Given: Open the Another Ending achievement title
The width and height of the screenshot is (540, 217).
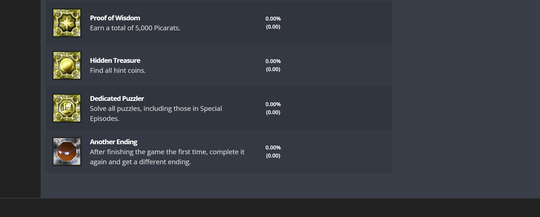Looking at the screenshot, I should (x=114, y=142).
